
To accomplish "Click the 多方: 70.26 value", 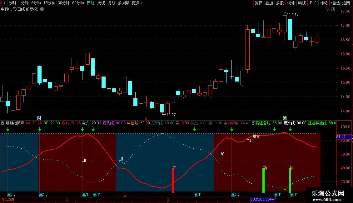I will coord(71,123).
